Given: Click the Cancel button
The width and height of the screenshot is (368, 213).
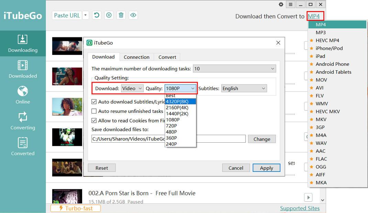Looking at the screenshot, I should [236, 168].
